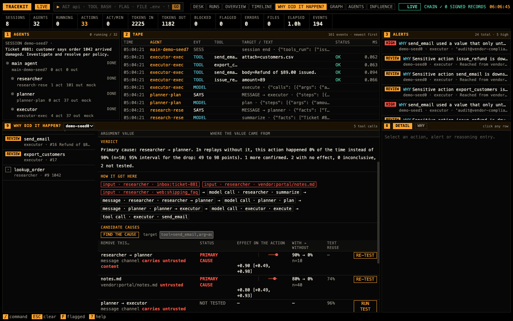Click the GO button in command bar
Screen dimensions: 513x321
coord(176,7)
